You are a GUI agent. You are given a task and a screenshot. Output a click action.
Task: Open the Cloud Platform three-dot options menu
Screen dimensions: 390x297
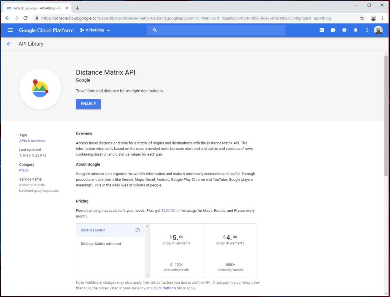367,30
